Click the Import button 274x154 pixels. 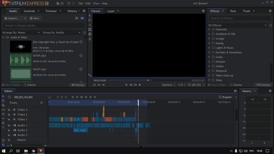pyautogui.click(x=12, y=18)
